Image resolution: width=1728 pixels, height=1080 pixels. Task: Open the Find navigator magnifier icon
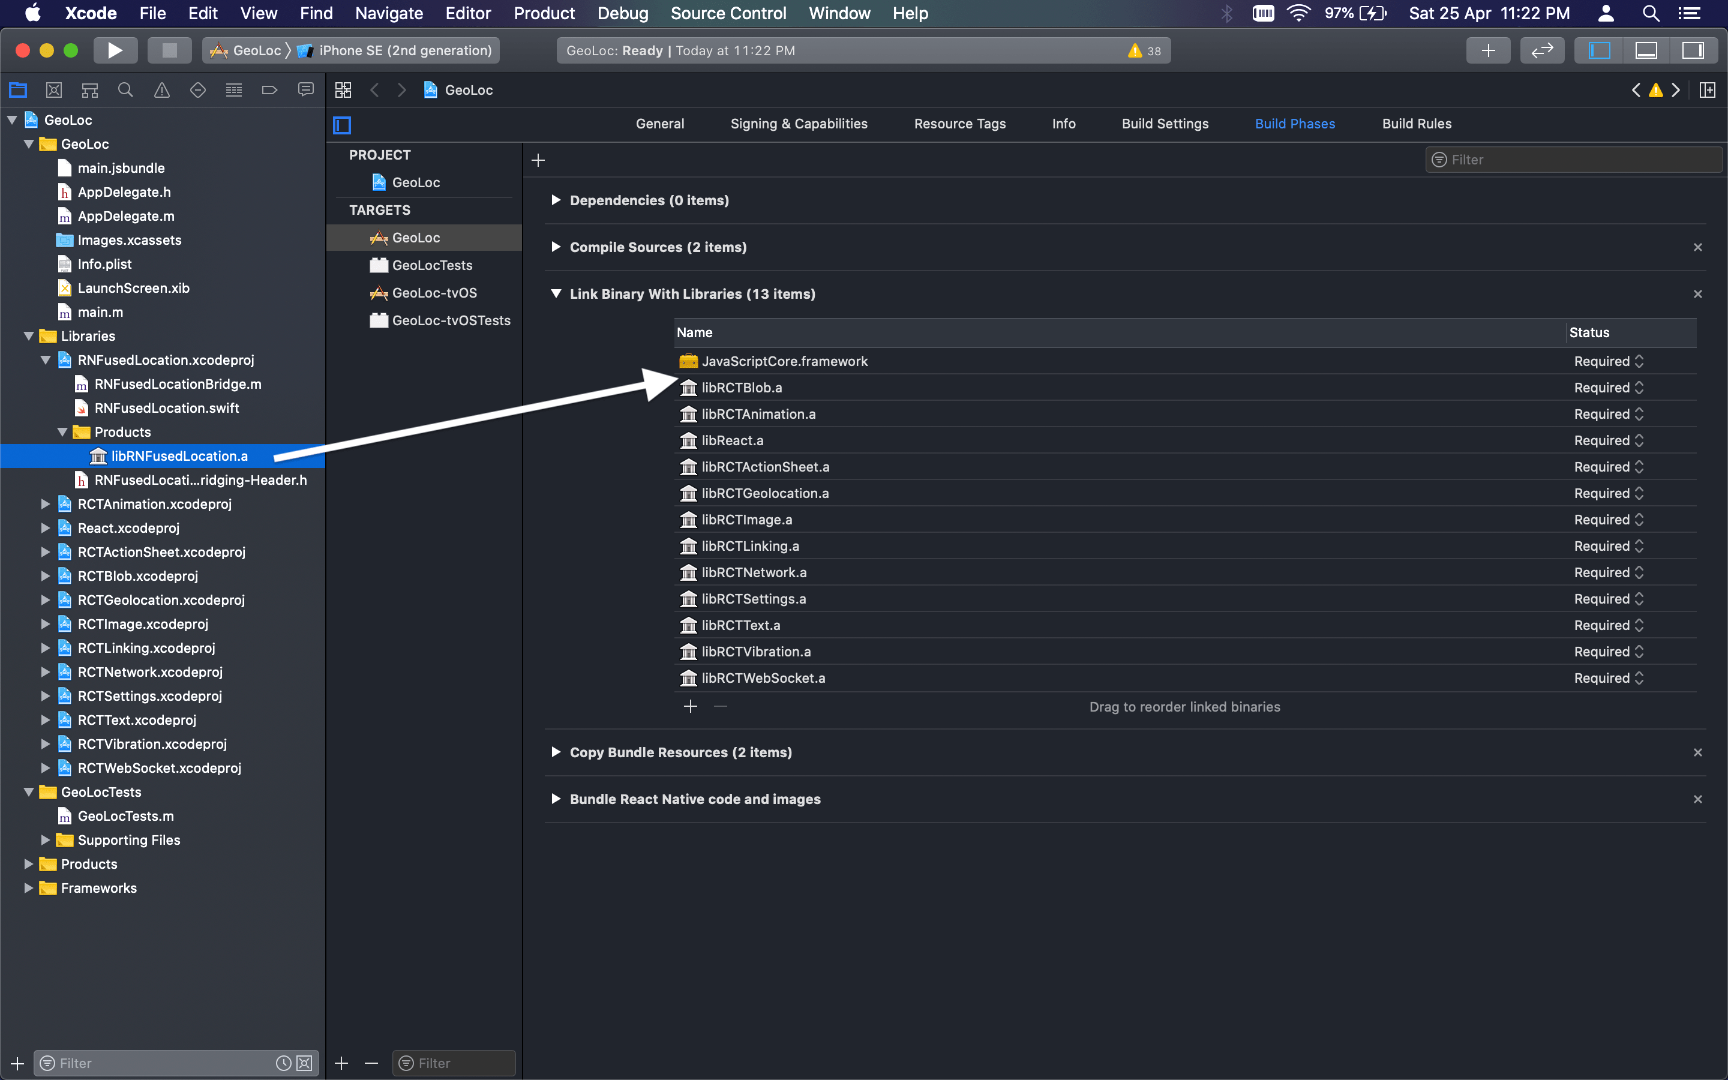click(125, 90)
